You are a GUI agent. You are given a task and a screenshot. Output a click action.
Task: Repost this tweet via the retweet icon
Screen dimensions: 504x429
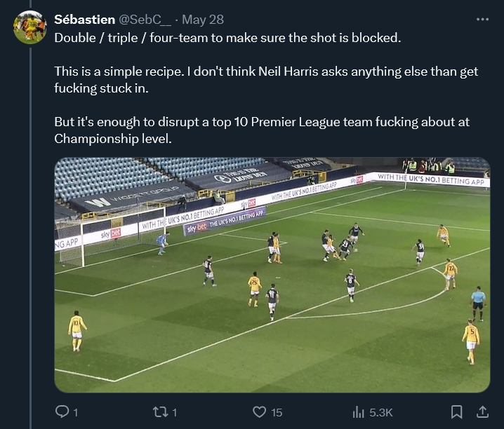pos(161,411)
